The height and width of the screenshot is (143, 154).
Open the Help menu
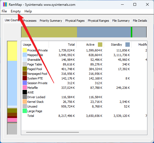28,11
